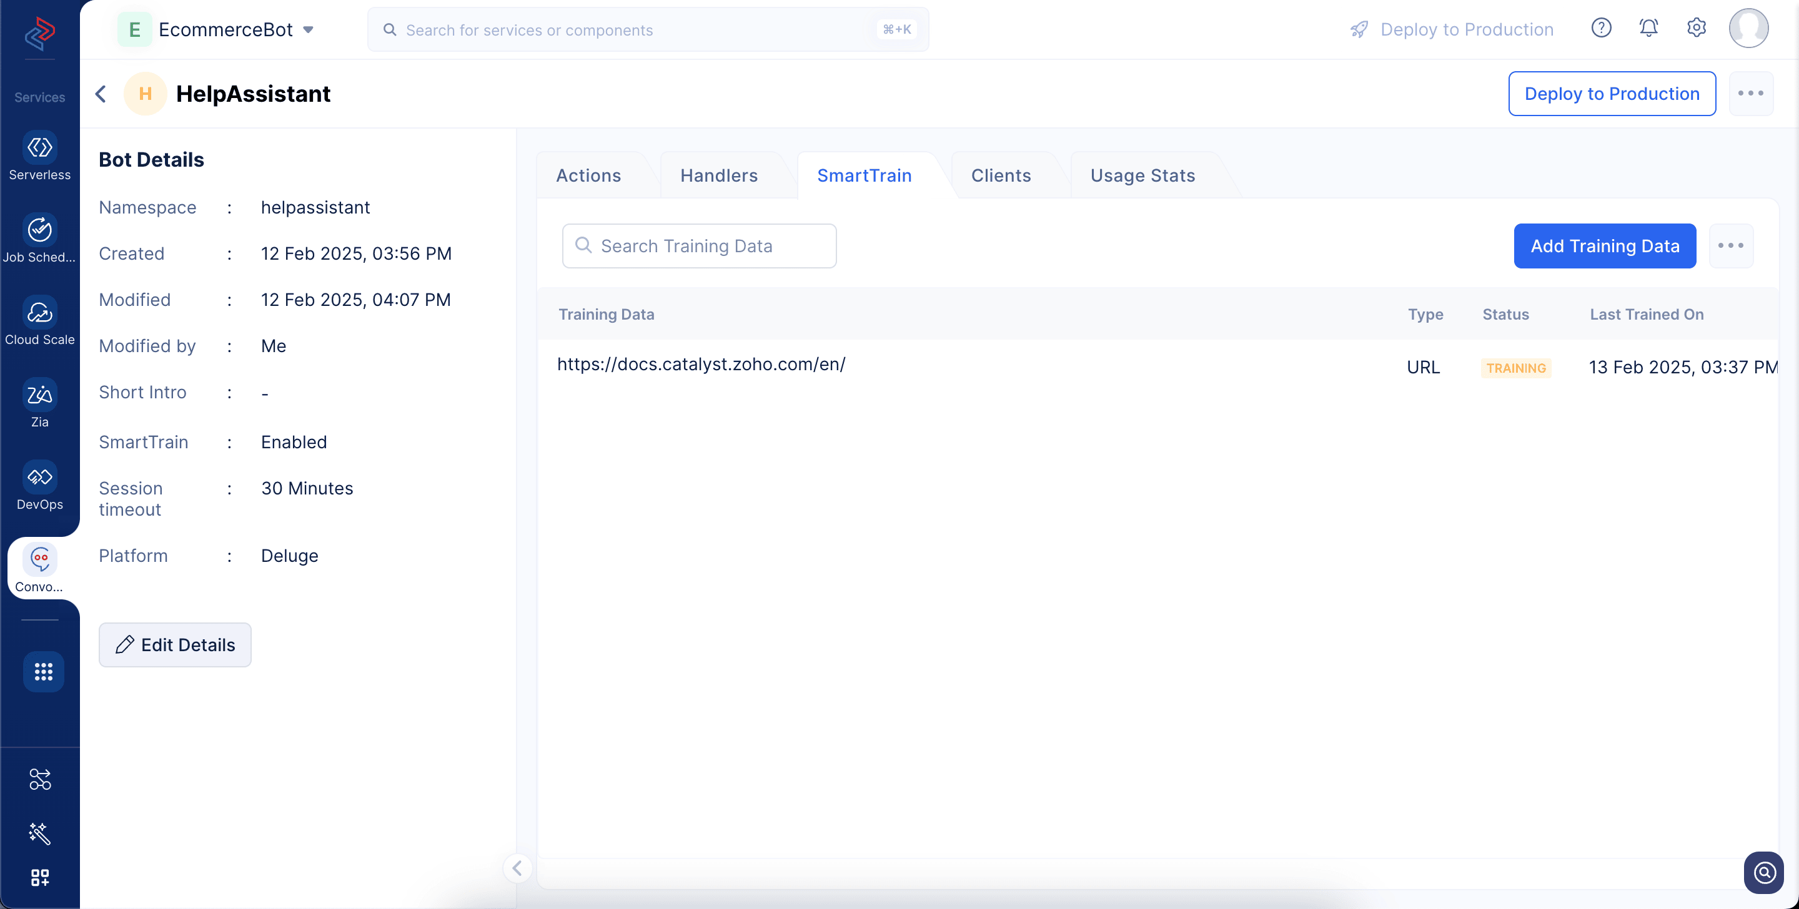Click the Deluge platform value
The image size is (1799, 909).
pos(290,556)
